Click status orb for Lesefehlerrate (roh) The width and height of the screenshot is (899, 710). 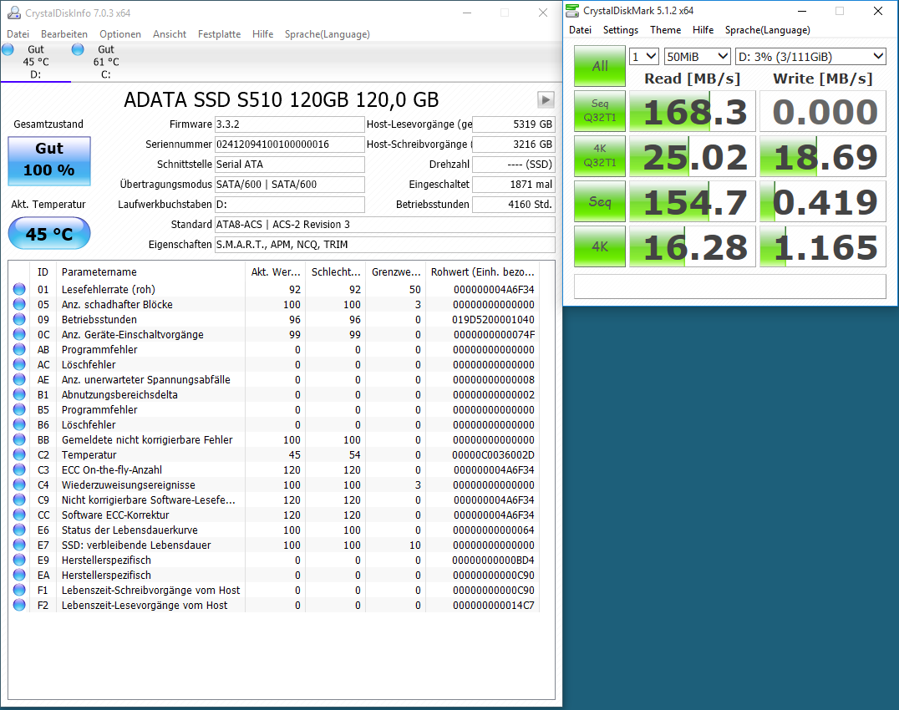(x=19, y=289)
